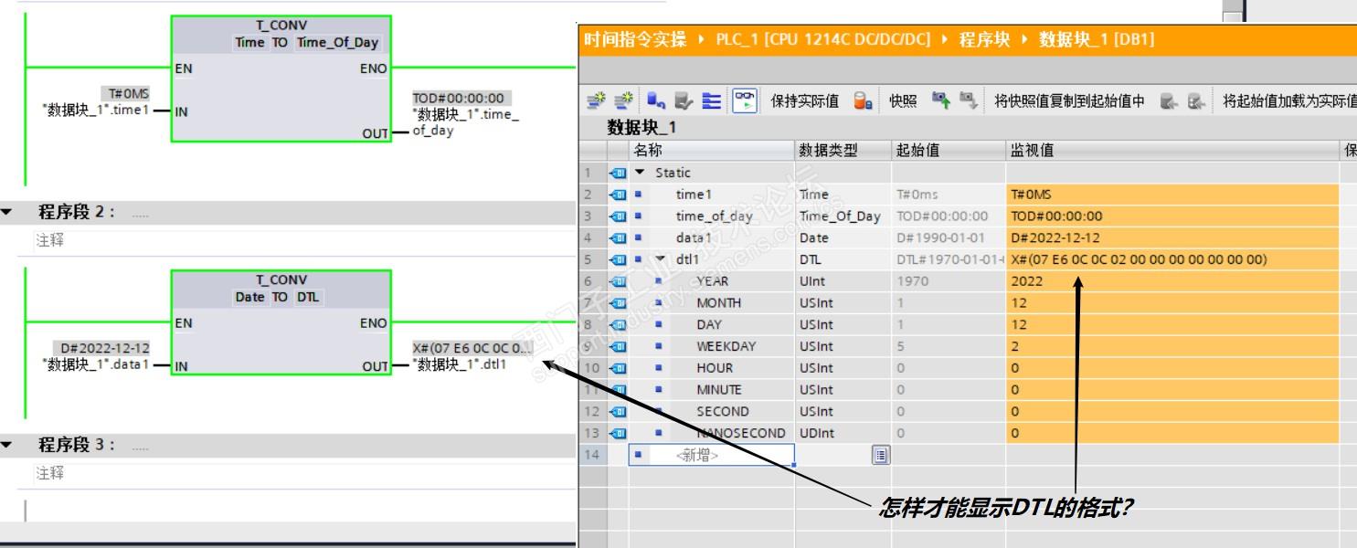The image size is (1357, 548).
Task: Click the "数据块_1".dtl1 OUT operand
Action: click(x=460, y=365)
